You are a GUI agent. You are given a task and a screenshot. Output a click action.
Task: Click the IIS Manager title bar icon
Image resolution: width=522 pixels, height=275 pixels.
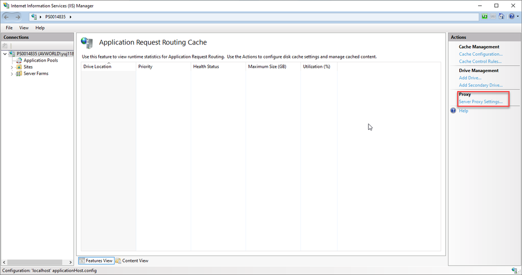6,6
